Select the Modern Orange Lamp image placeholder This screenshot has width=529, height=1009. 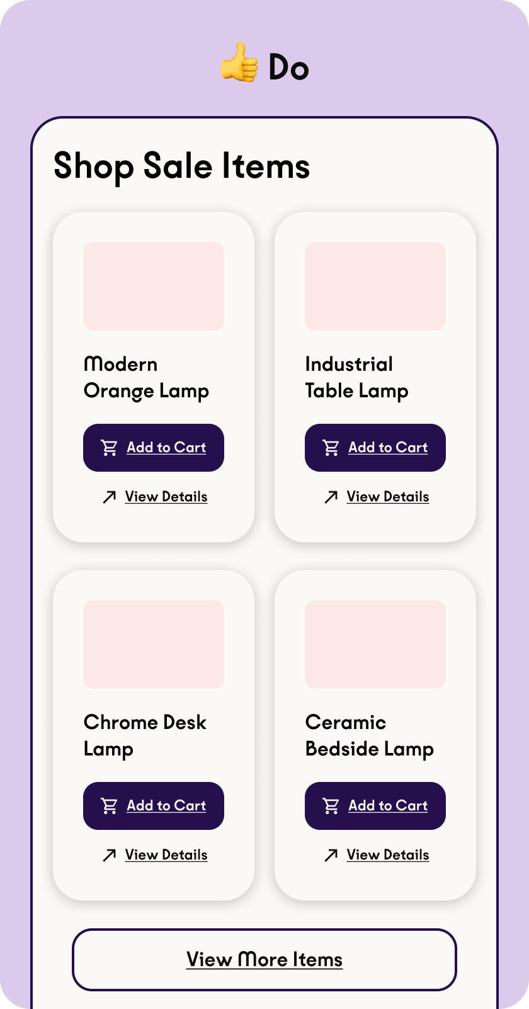coord(154,286)
